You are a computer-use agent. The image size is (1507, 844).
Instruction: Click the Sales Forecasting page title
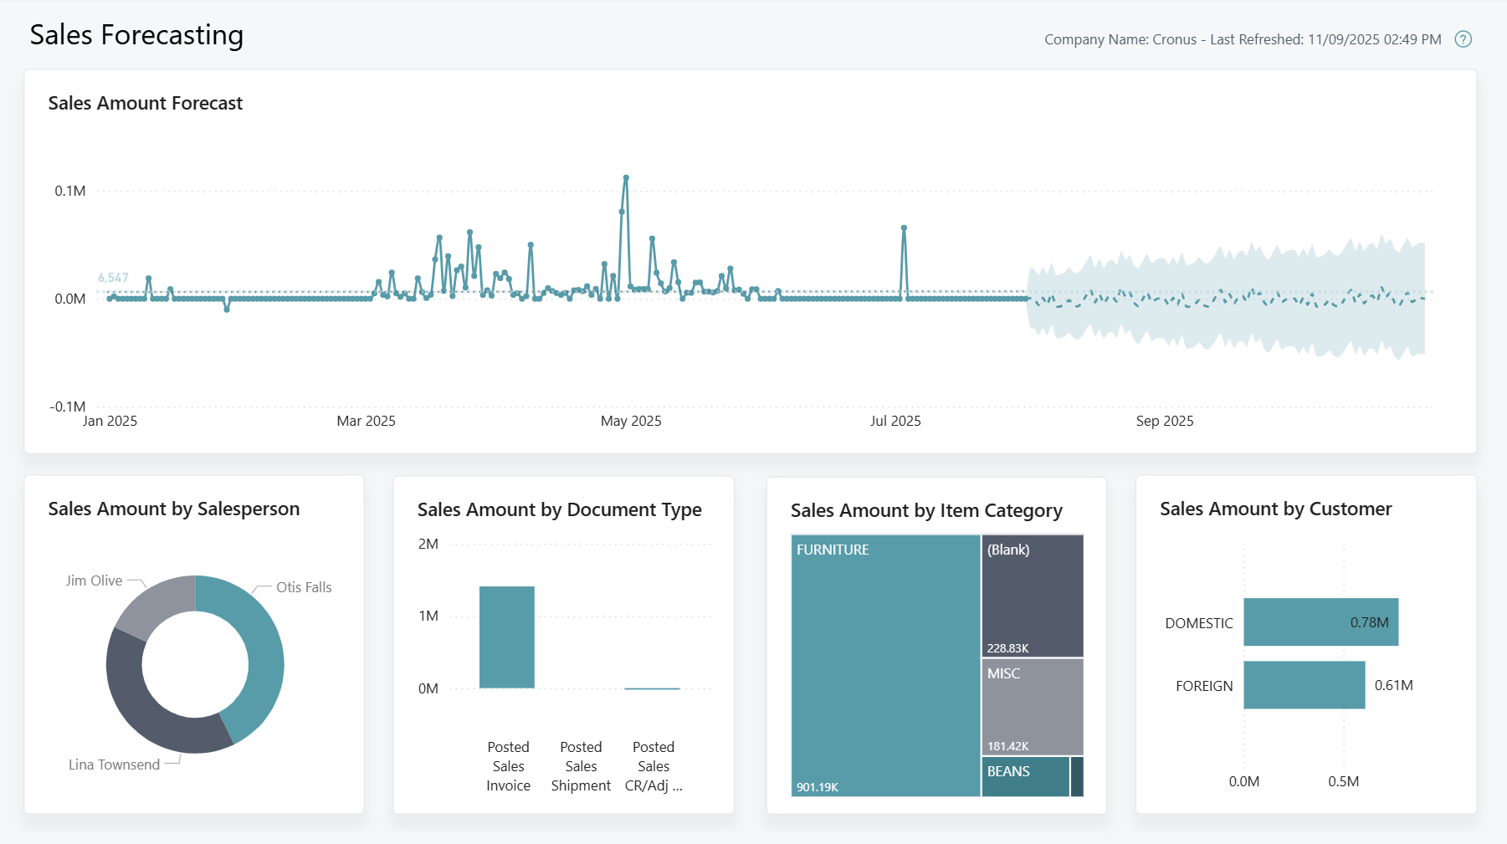136,35
